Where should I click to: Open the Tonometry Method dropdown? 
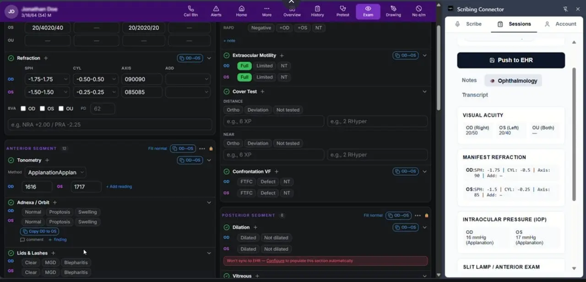click(56, 172)
